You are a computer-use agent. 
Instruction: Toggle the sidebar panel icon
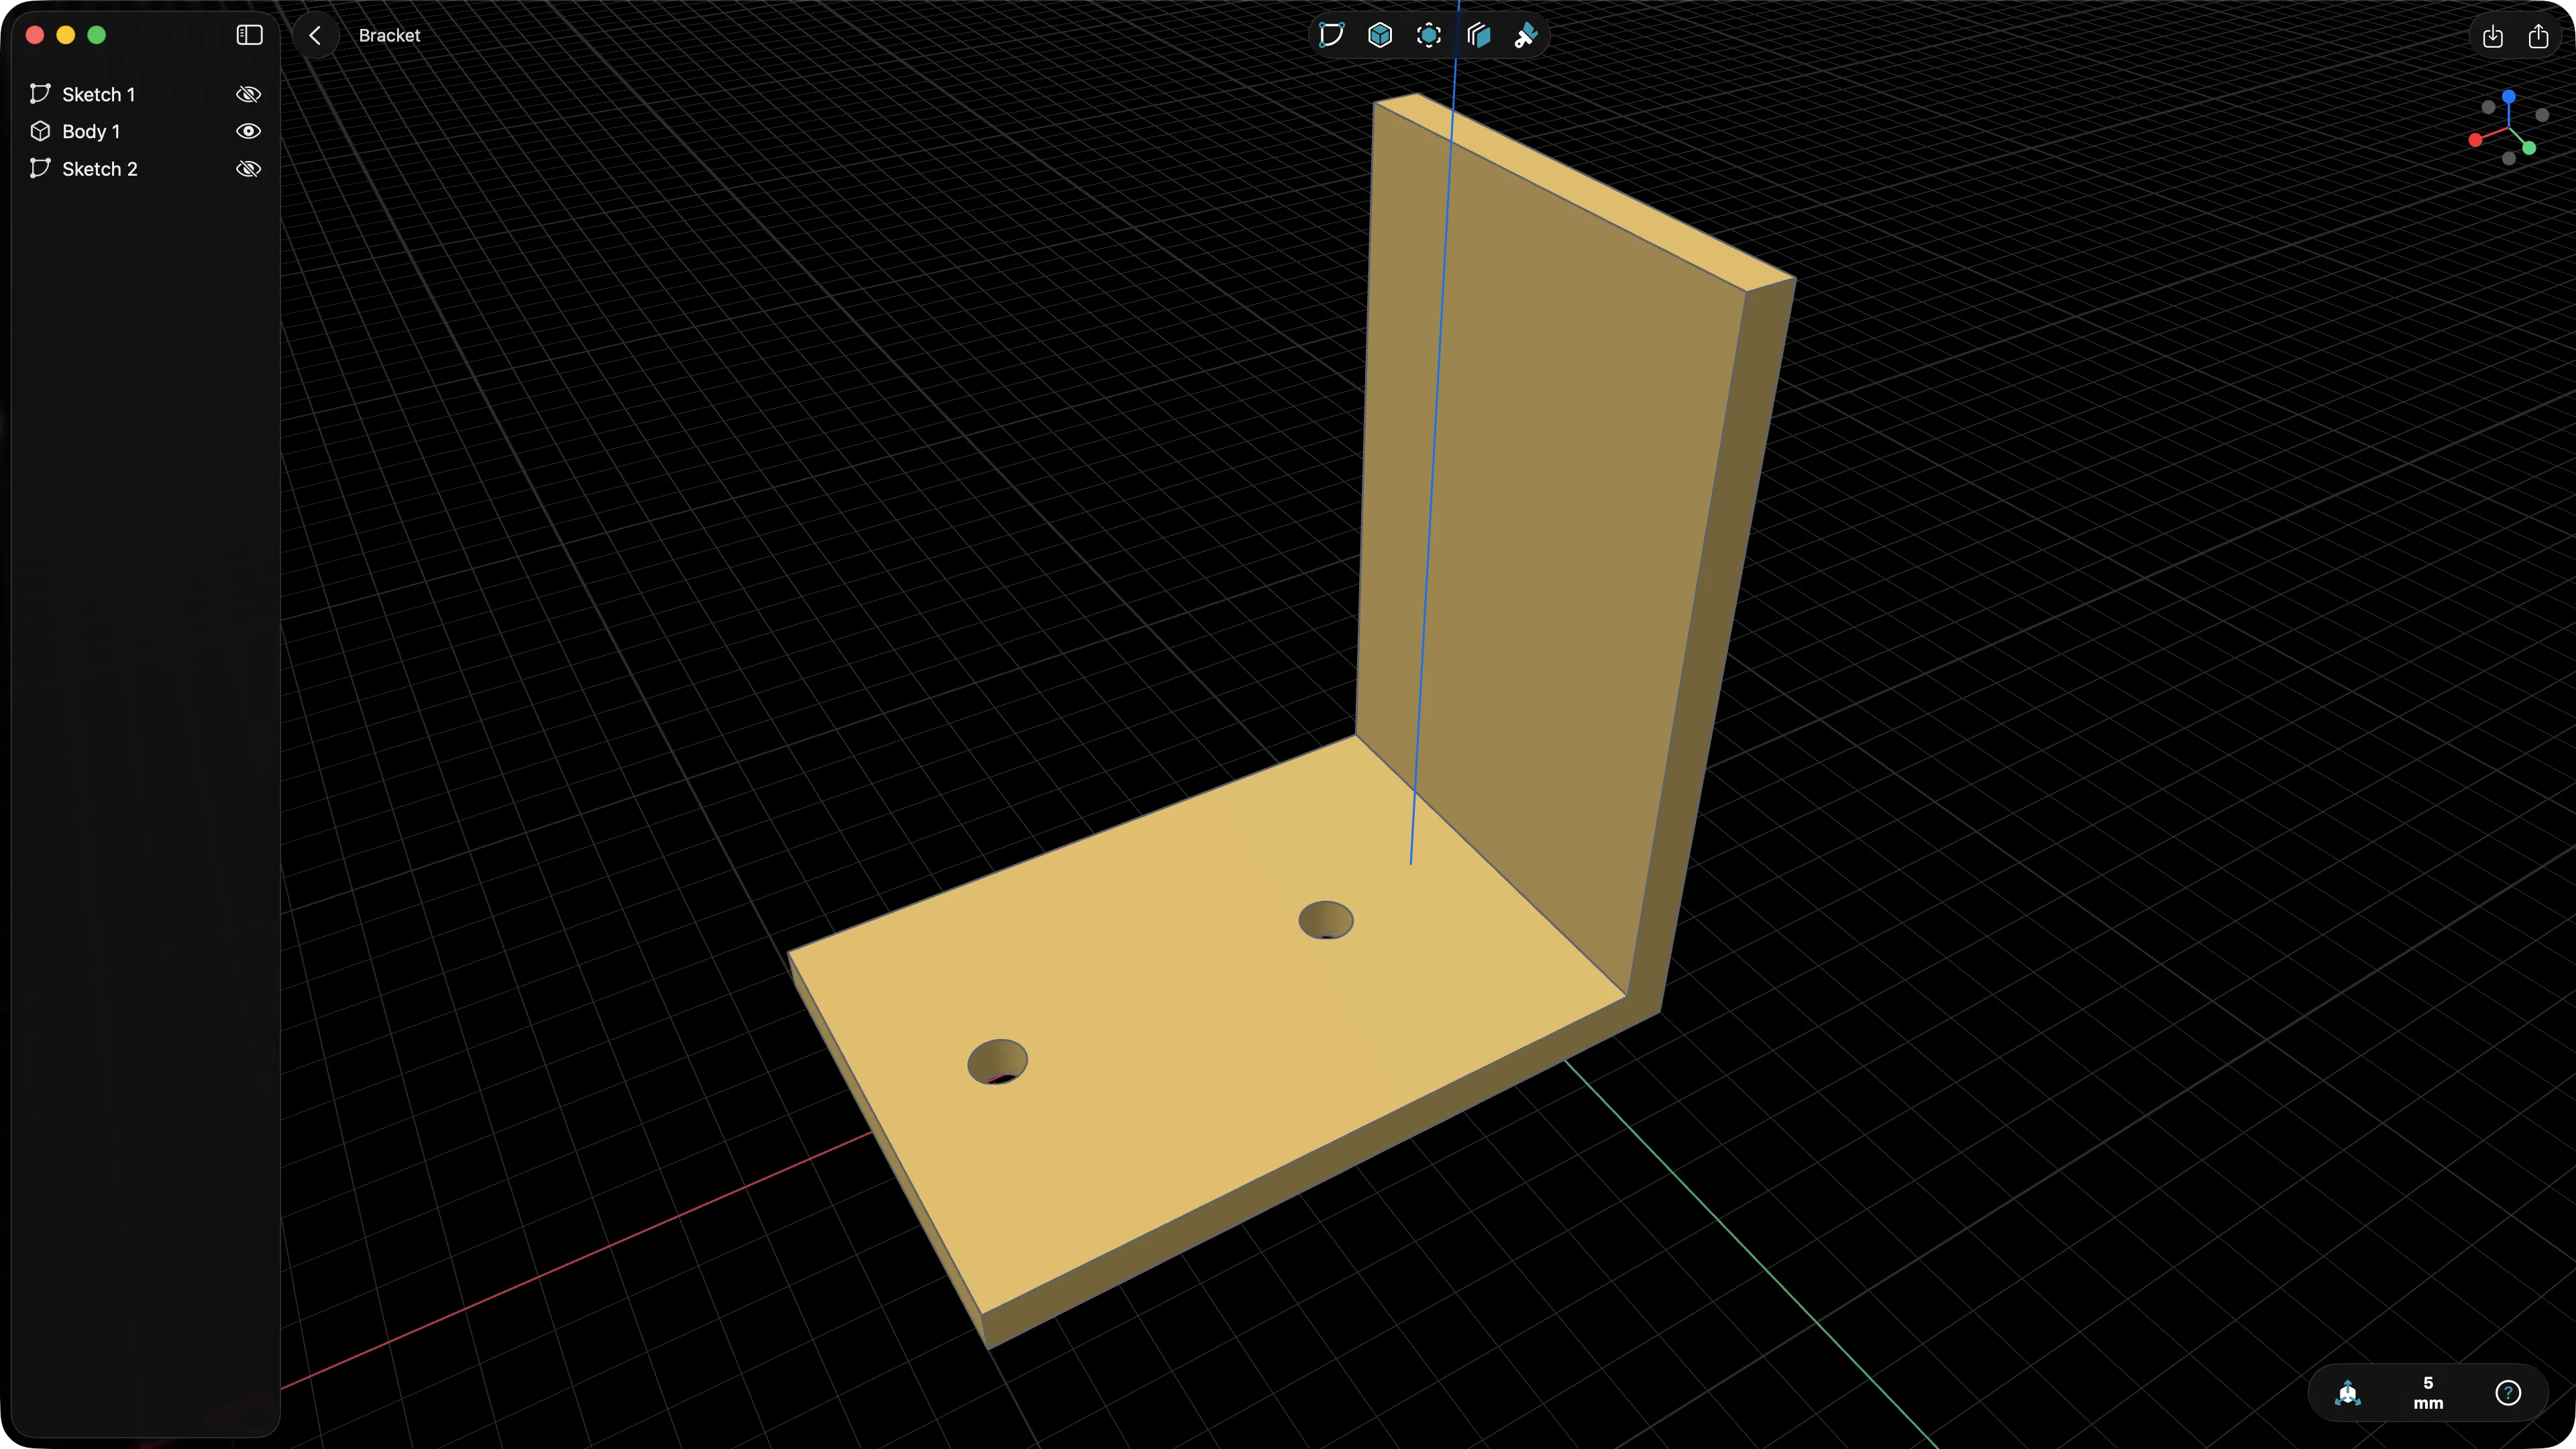point(249,35)
